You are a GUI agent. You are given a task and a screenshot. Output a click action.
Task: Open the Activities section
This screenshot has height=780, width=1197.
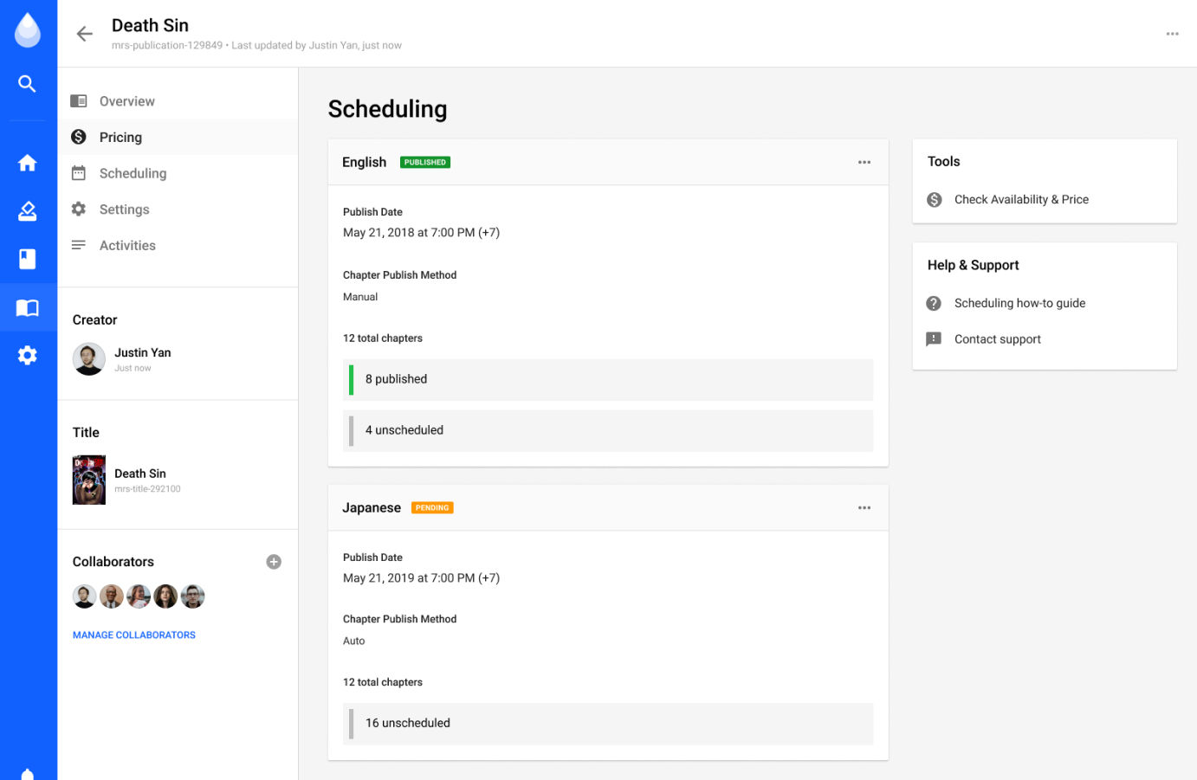pyautogui.click(x=127, y=246)
